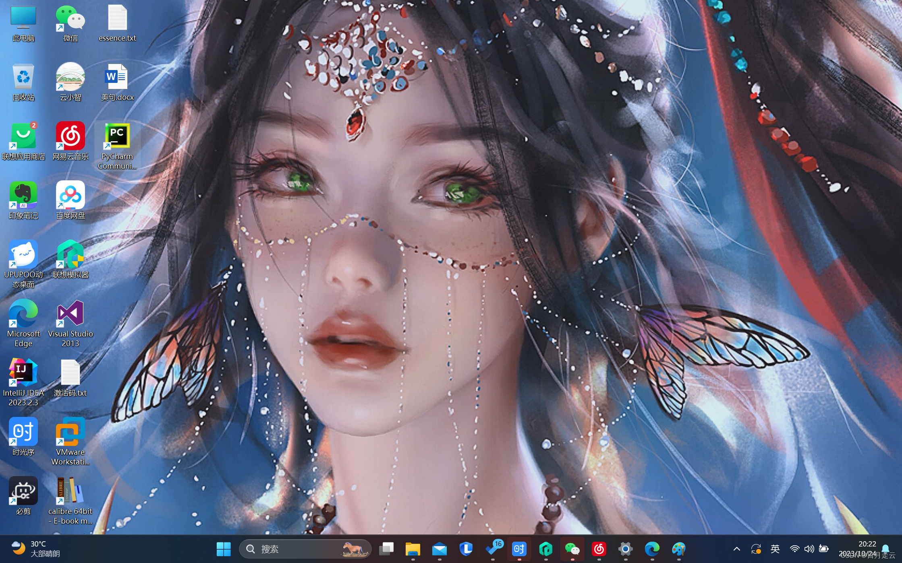Click the Windows Start button
Image resolution: width=902 pixels, height=563 pixels.
[x=224, y=549]
